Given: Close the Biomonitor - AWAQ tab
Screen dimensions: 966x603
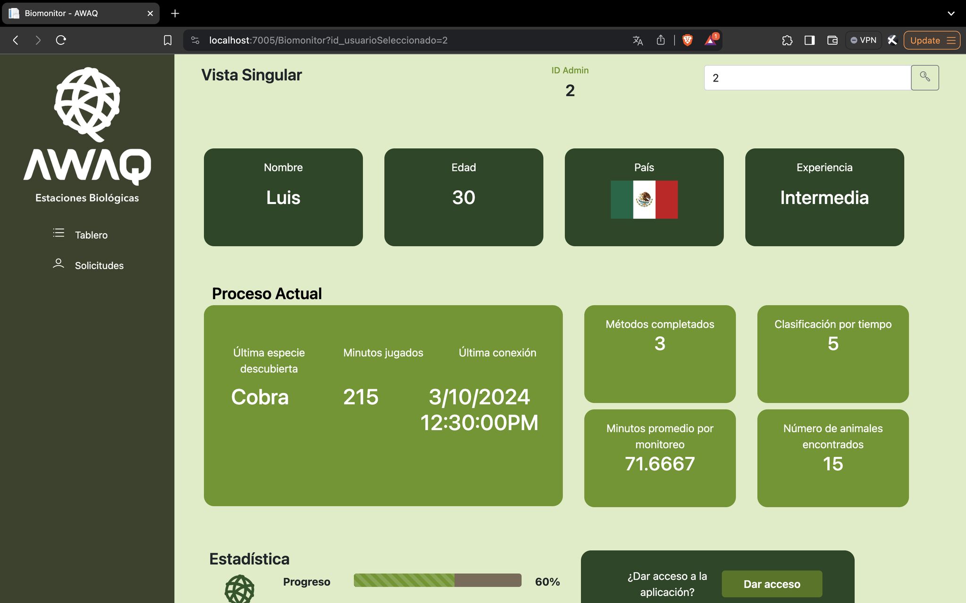Looking at the screenshot, I should click(150, 13).
